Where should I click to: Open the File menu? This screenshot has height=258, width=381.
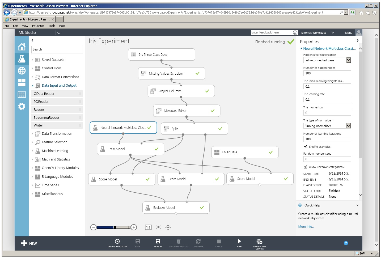click(7, 26)
